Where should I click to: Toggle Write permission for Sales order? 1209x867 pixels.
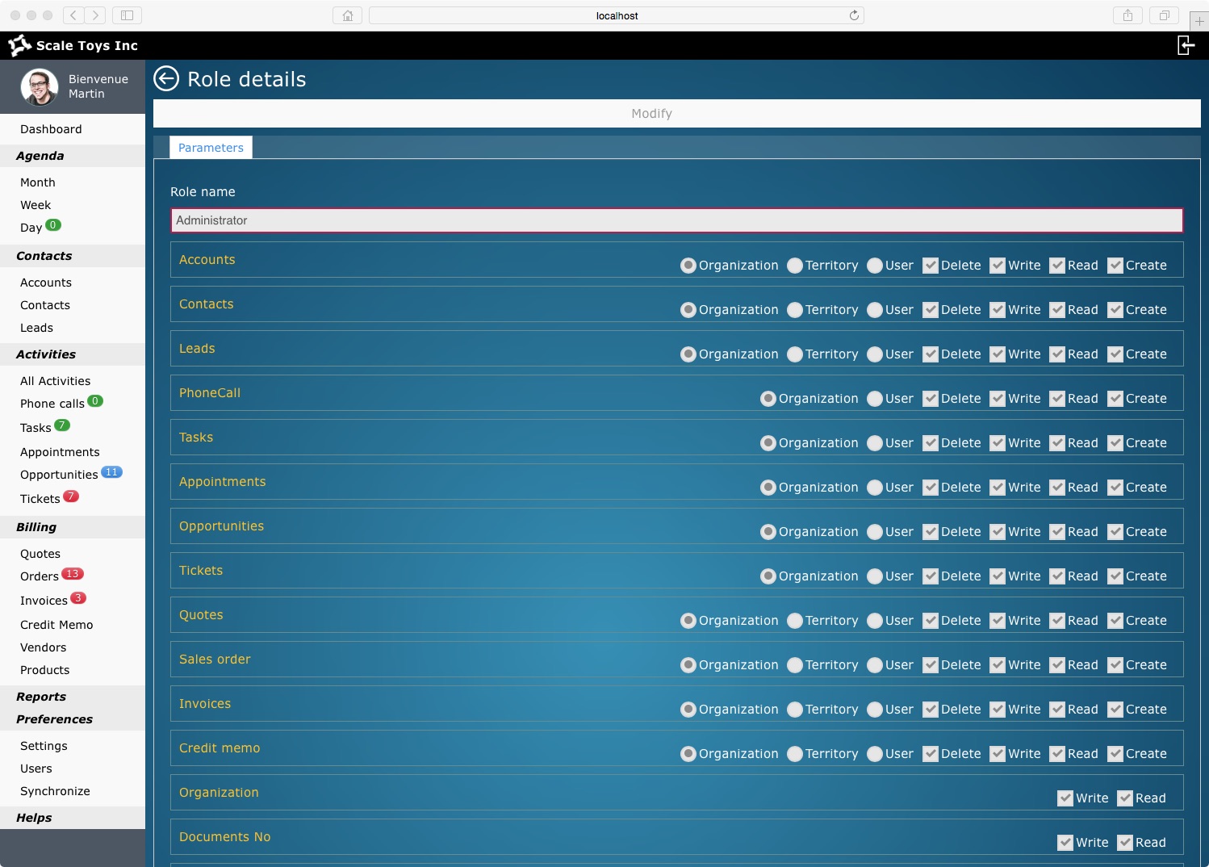[x=998, y=665]
